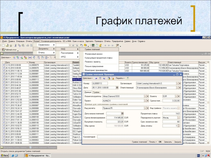Open calendar for Дата начала платежей
Screen dimensions: 211x158
(122, 113)
